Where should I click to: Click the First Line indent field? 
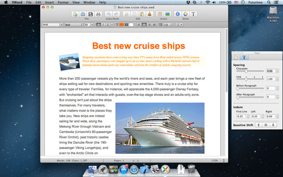click(241, 116)
